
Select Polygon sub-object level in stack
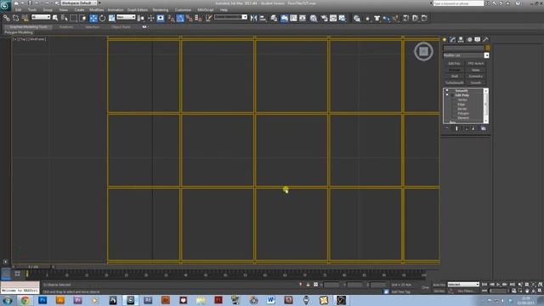coord(463,113)
